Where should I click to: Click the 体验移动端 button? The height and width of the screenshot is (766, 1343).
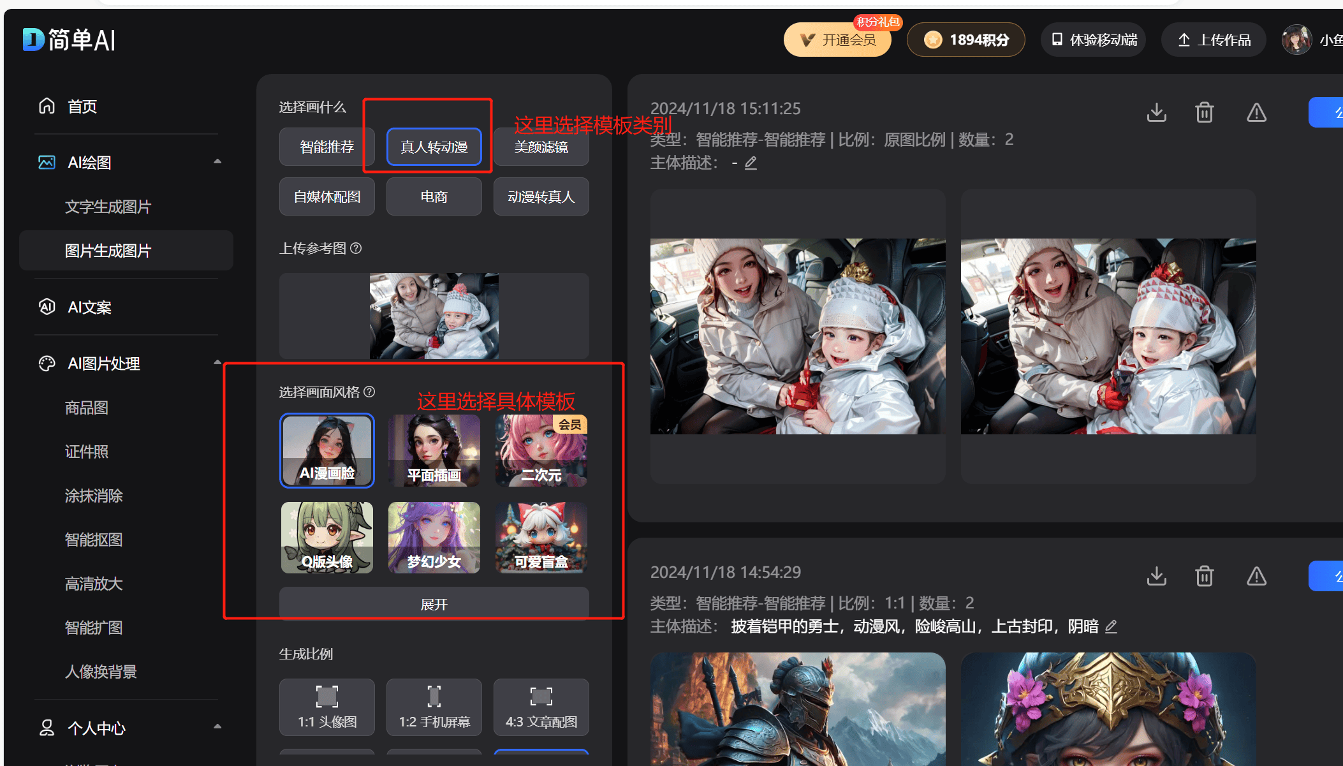pos(1094,40)
